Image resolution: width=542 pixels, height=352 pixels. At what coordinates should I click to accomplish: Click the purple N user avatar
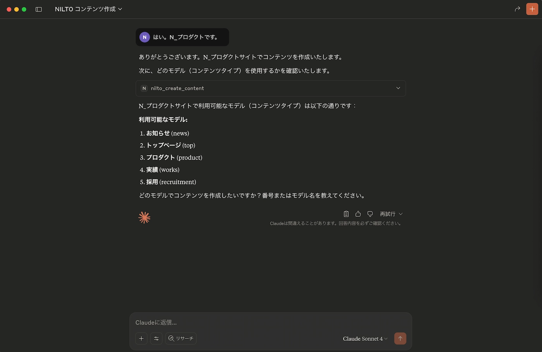click(x=144, y=37)
